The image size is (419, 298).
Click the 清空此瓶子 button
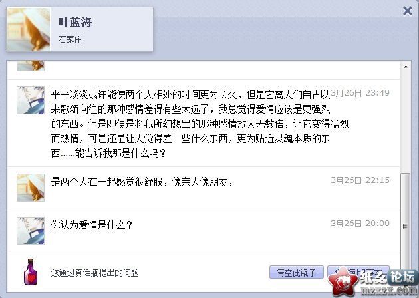(x=297, y=272)
